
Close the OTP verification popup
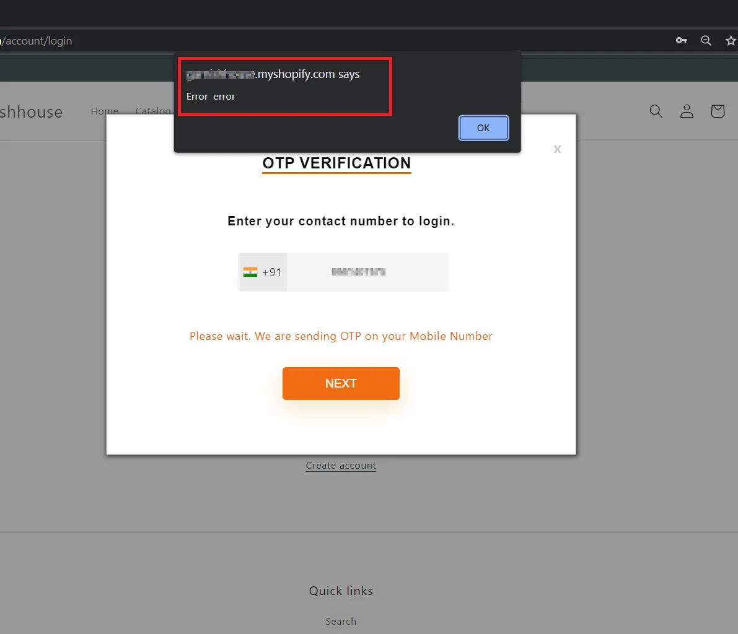(x=557, y=149)
